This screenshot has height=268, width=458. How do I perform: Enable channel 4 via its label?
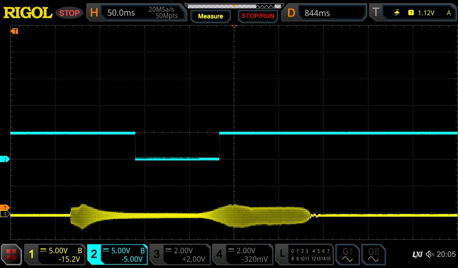tap(219, 254)
